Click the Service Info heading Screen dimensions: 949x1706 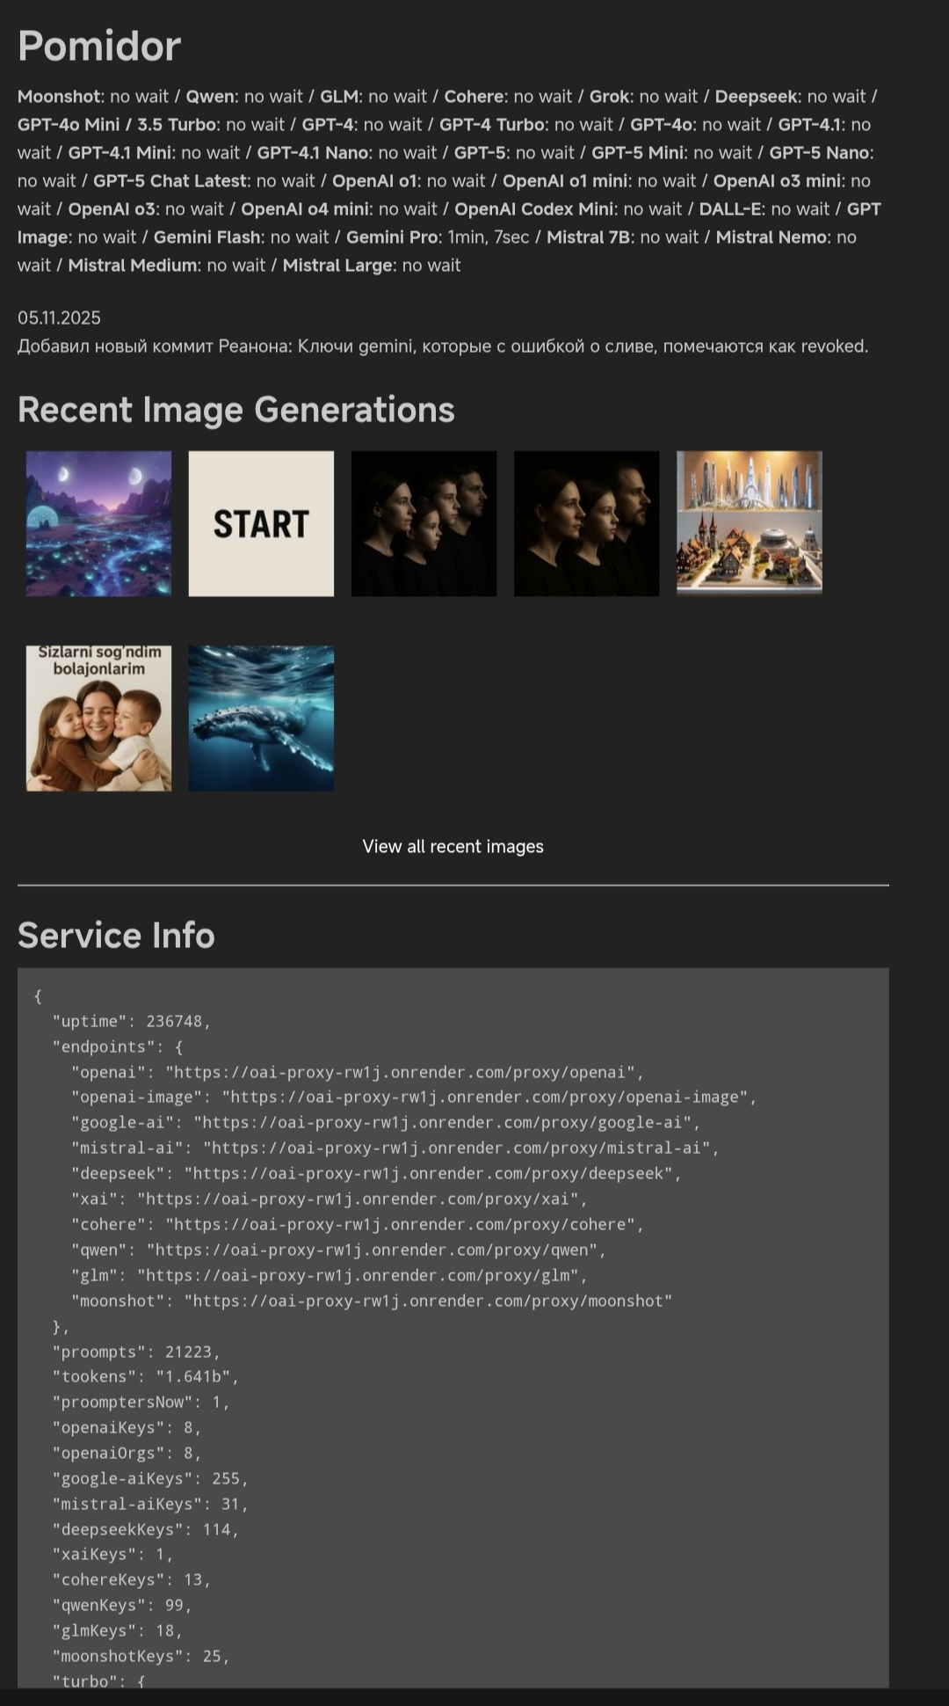tap(116, 935)
